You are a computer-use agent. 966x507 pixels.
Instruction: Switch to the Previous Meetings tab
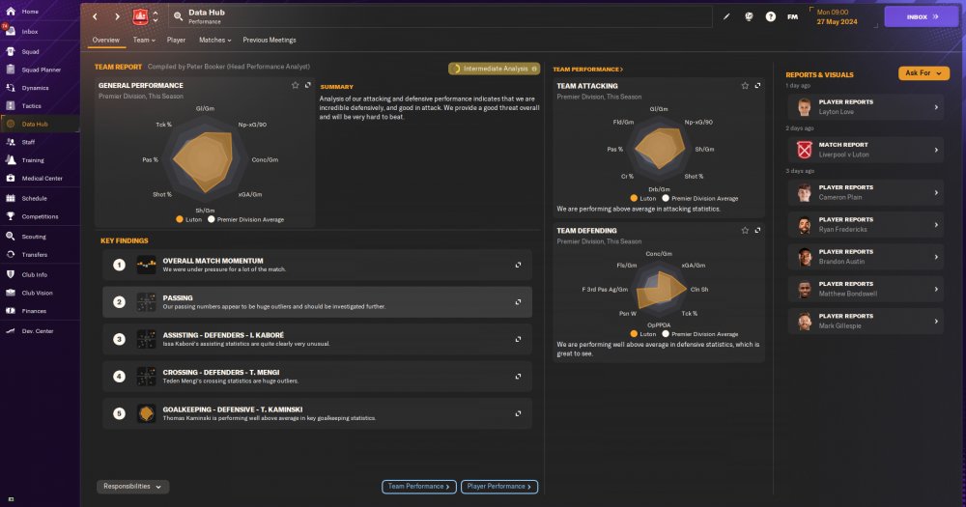click(270, 40)
